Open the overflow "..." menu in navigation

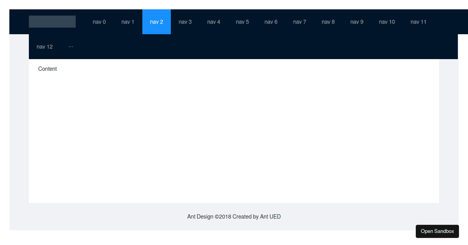71,46
